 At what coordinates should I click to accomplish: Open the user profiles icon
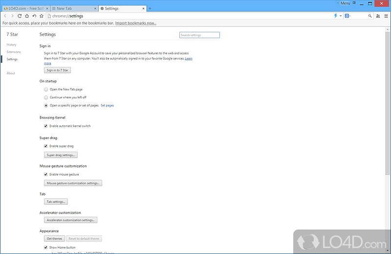coord(378,16)
